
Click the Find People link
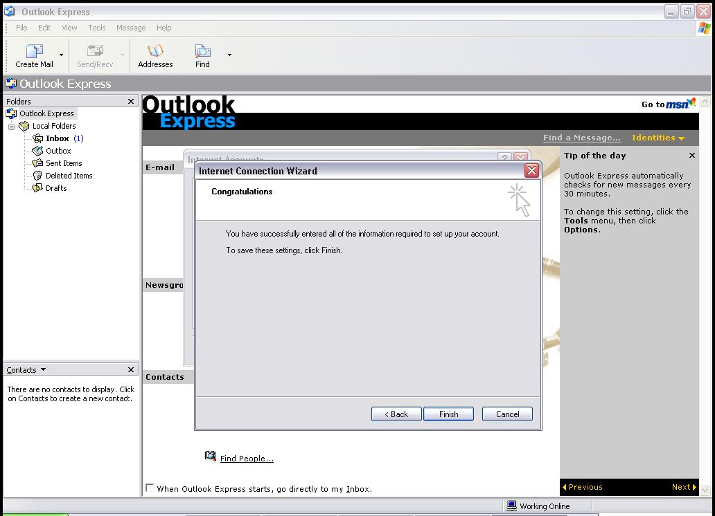[x=247, y=459]
